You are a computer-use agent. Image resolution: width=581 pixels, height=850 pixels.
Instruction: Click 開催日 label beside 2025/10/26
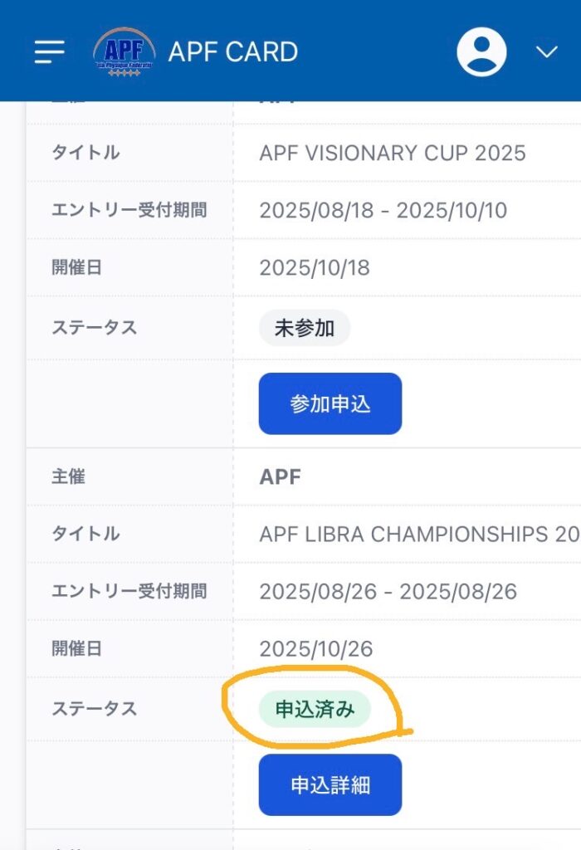[x=76, y=648]
